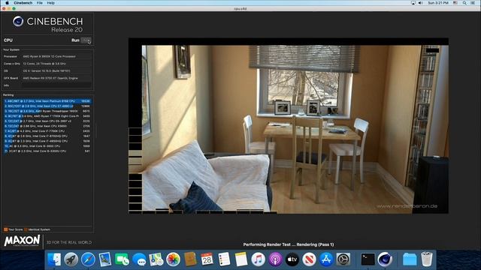Open the Apple menu

(x=7, y=3)
